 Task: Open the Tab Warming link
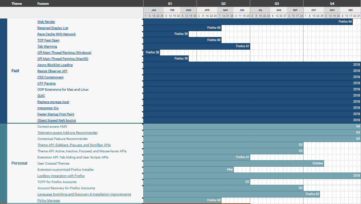pos(47,47)
